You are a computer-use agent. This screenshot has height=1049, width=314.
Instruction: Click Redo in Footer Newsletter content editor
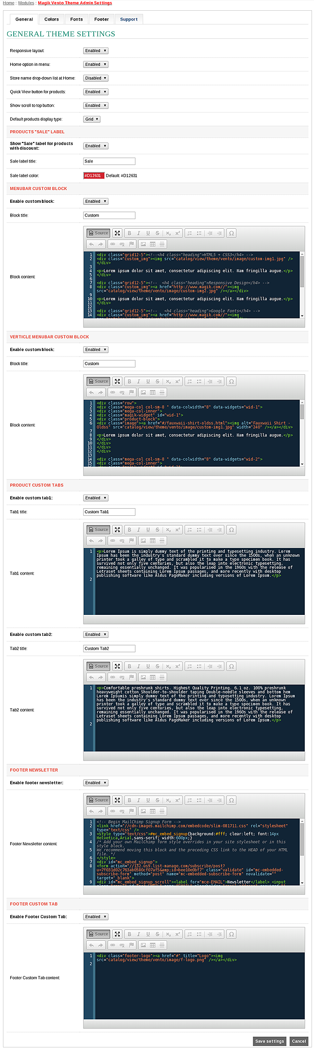(101, 811)
